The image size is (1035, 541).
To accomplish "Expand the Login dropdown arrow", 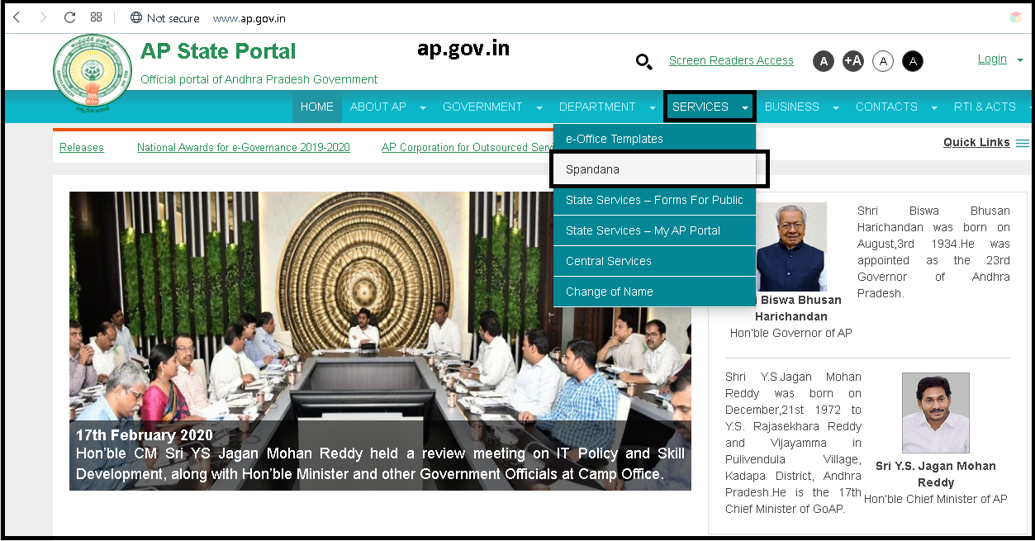I will pyautogui.click(x=1020, y=60).
